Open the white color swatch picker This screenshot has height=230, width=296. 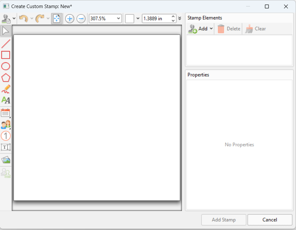pos(130,19)
